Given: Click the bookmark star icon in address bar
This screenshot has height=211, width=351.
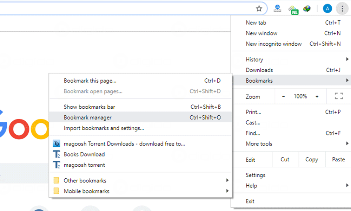Looking at the screenshot, I should pos(259,8).
